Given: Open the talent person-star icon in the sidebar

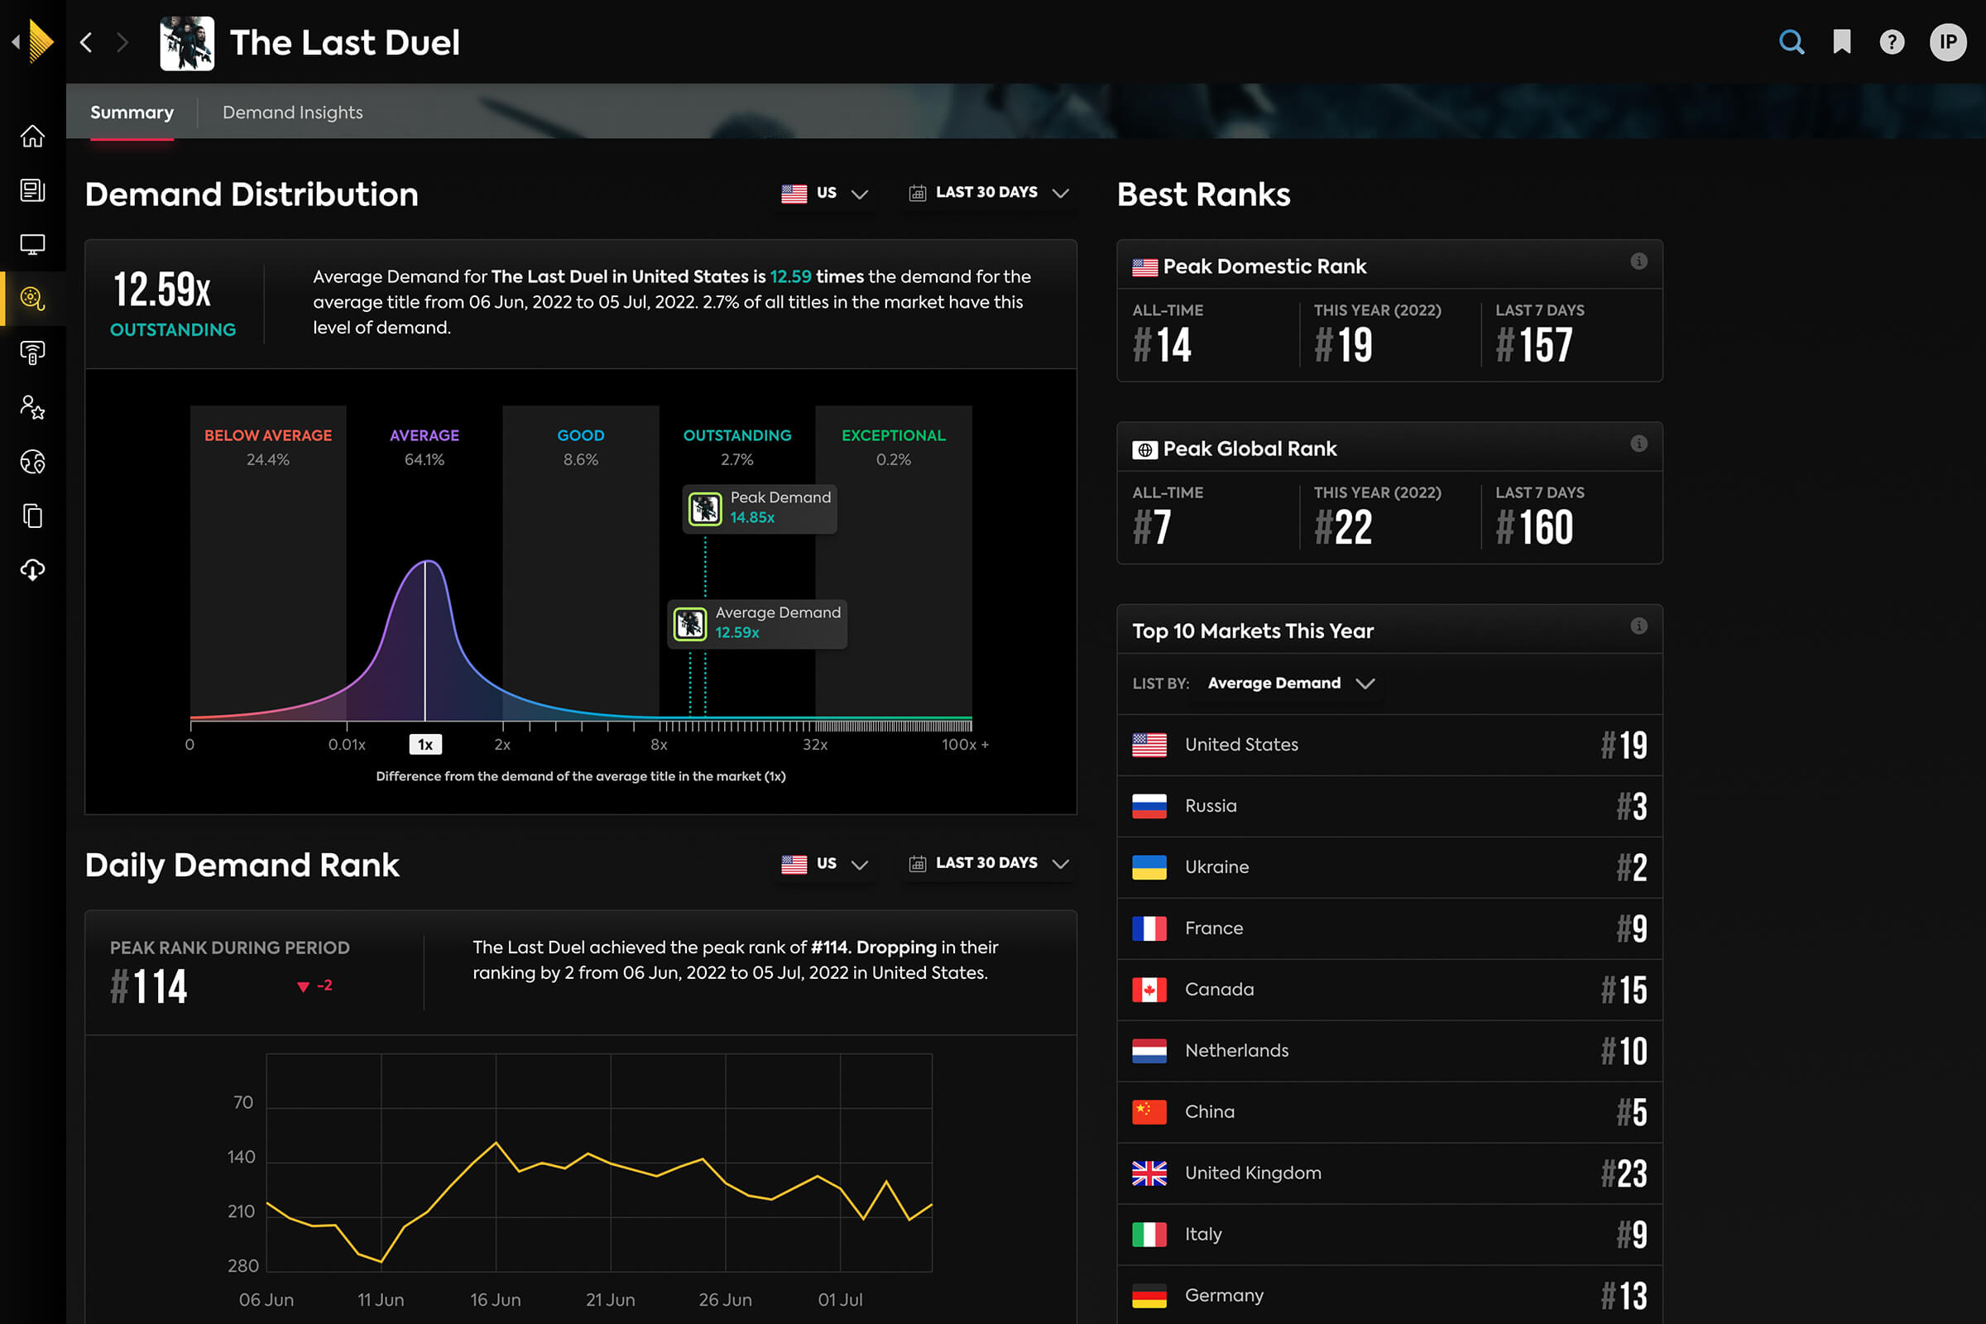Looking at the screenshot, I should tap(32, 407).
